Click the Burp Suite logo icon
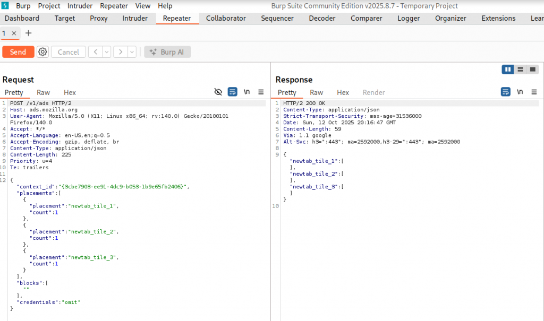The height and width of the screenshot is (321, 544). pyautogui.click(x=5, y=5)
